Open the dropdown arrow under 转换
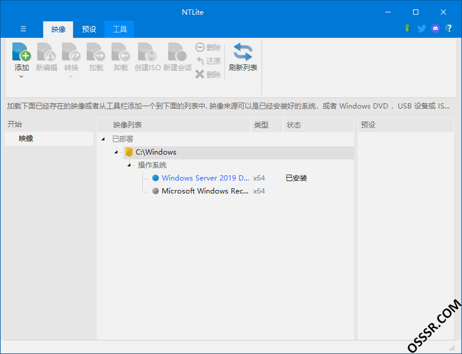Screen dimensions: 462x354 pos(71,77)
